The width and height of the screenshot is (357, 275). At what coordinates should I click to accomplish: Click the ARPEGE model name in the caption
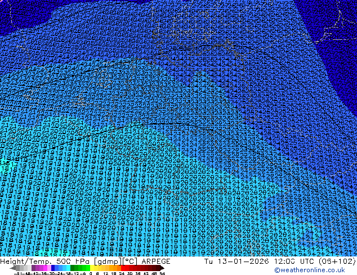(x=156, y=262)
